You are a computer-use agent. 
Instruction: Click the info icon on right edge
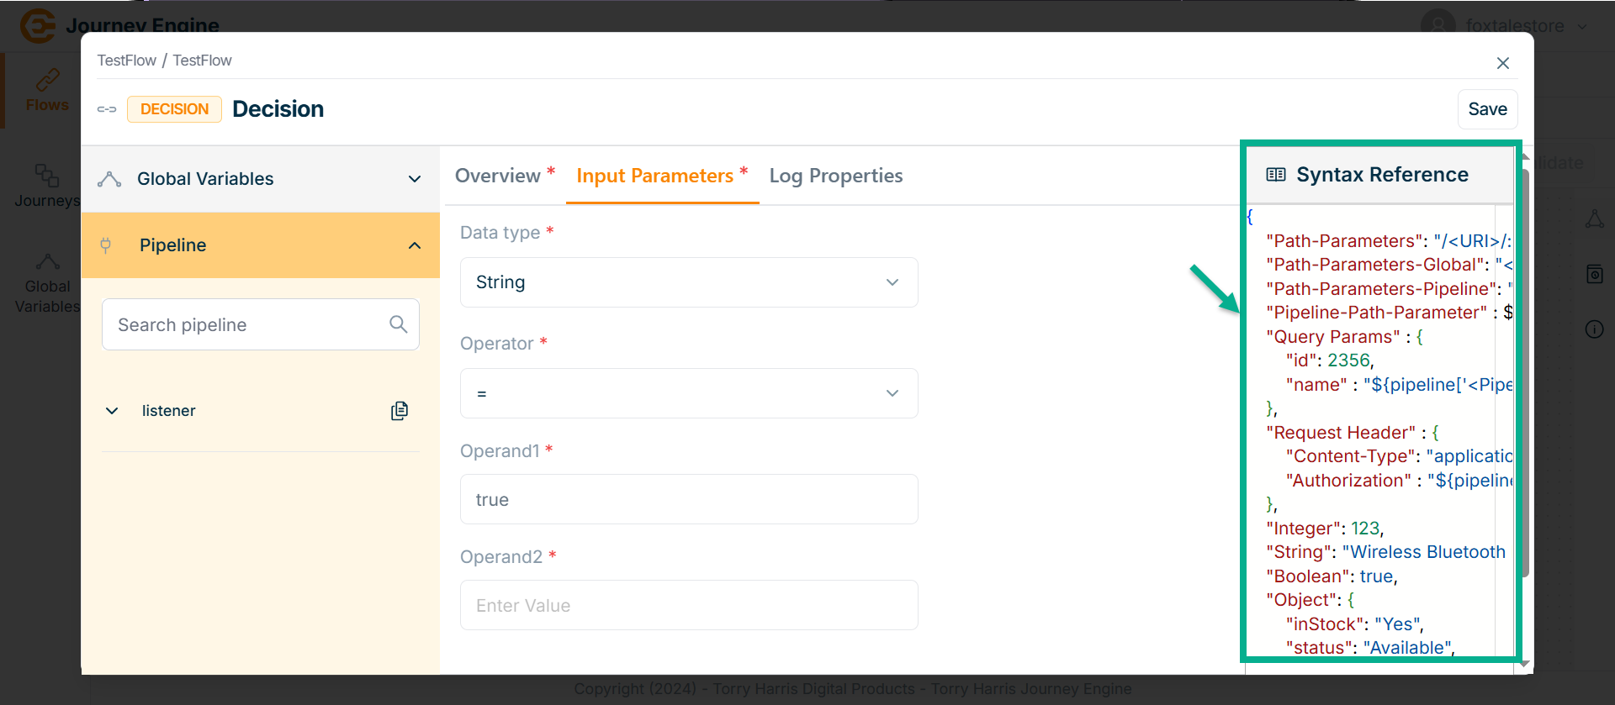click(x=1594, y=329)
